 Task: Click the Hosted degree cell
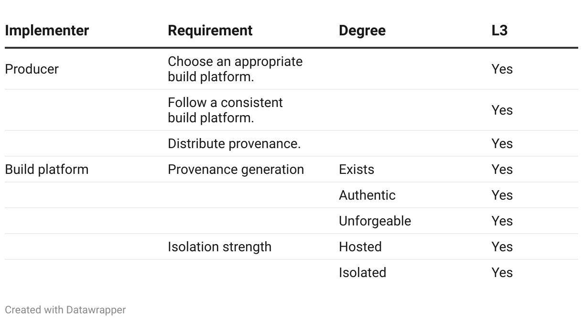pyautogui.click(x=360, y=247)
